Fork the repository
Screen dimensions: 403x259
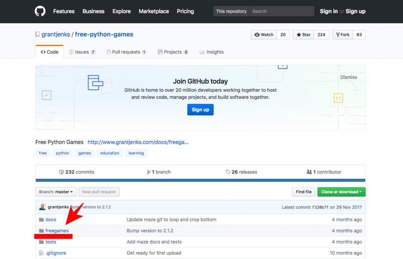pyautogui.click(x=343, y=35)
